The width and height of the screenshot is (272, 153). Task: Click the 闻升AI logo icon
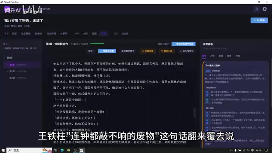[7, 9]
